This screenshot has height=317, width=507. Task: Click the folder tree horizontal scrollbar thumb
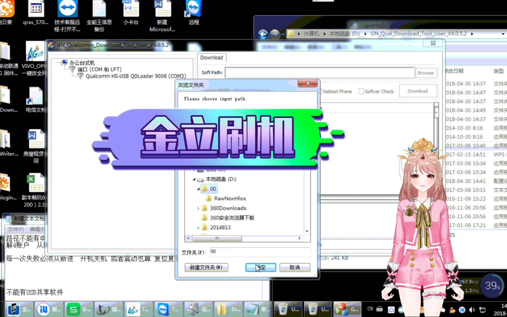click(x=217, y=238)
